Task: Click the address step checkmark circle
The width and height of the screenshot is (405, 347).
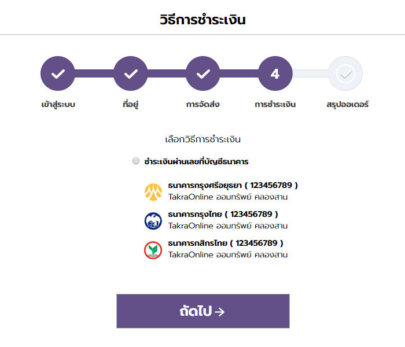Action: (x=131, y=74)
